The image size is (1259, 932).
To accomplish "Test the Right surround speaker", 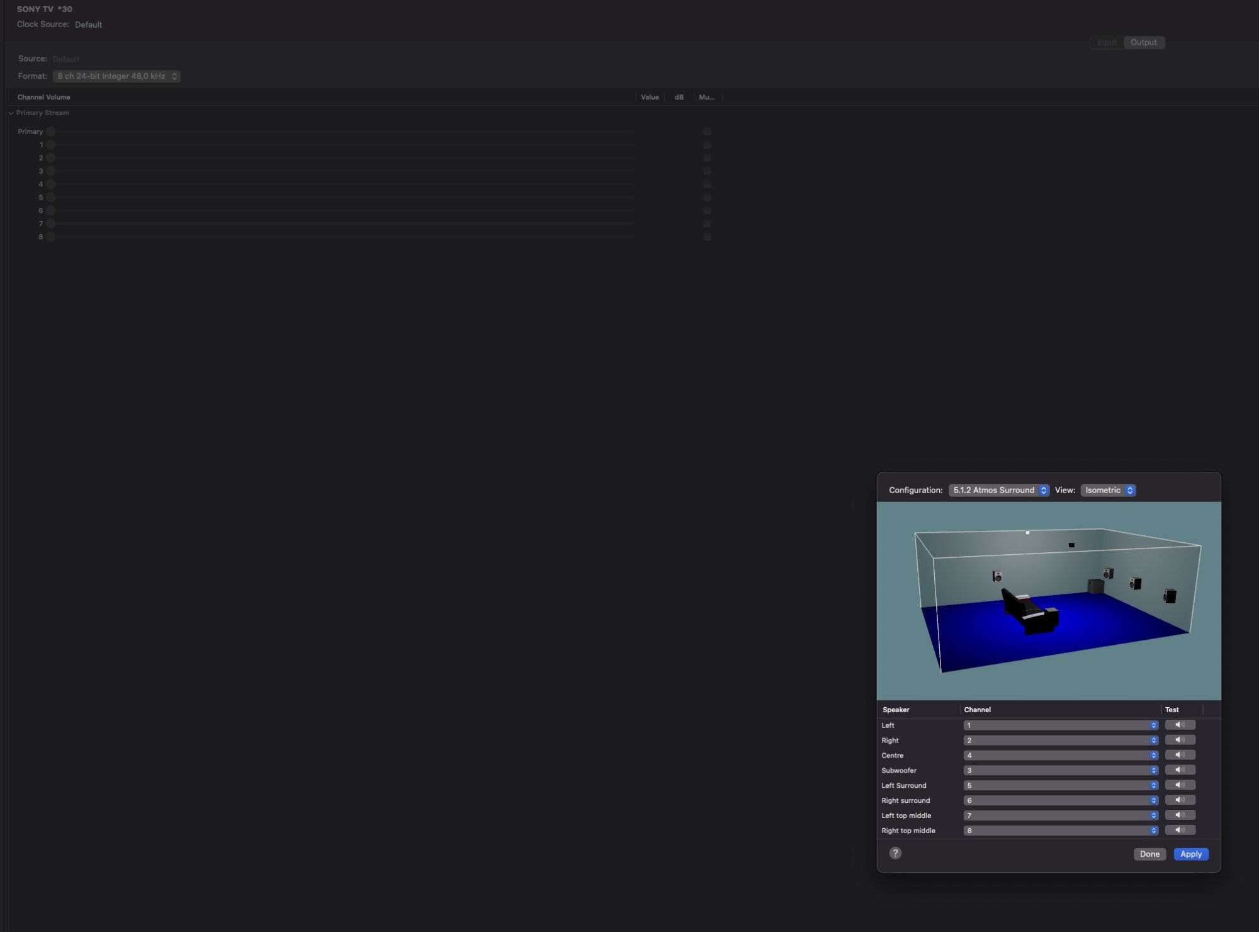I will tap(1180, 800).
